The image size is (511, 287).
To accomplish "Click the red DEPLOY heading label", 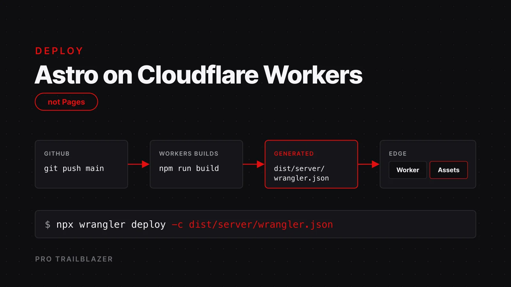I will 59,51.
